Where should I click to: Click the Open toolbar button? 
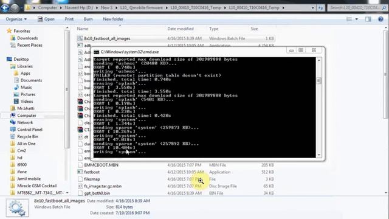click(46, 19)
